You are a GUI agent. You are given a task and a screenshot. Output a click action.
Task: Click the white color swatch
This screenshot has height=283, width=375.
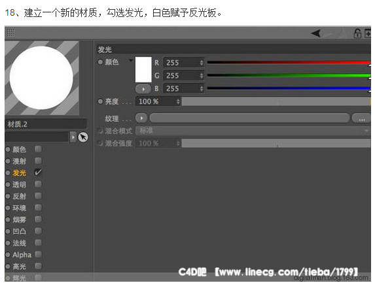pyautogui.click(x=143, y=69)
